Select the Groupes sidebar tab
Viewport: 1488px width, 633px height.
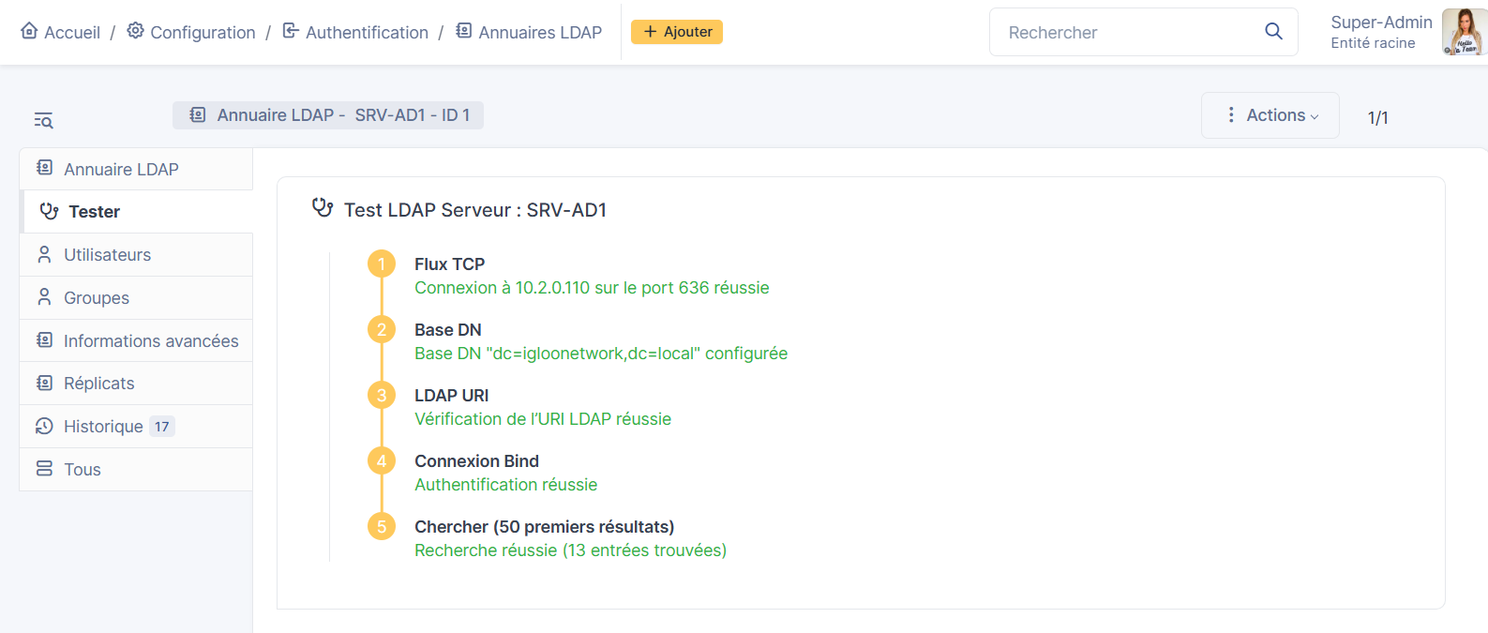point(136,298)
